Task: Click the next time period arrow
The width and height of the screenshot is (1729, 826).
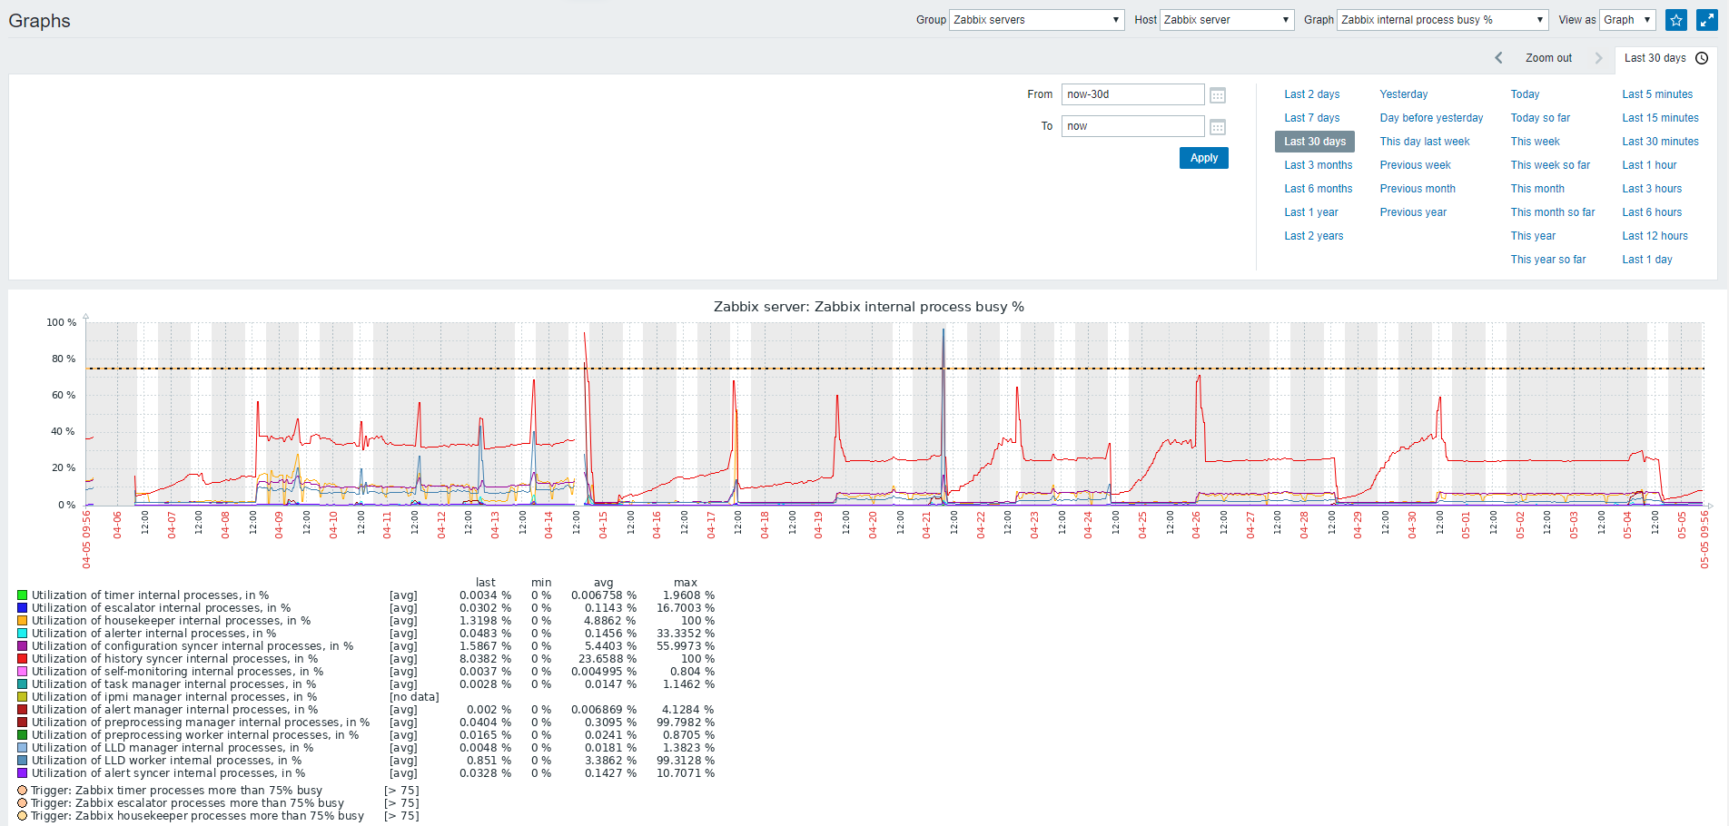Action: pos(1598,58)
